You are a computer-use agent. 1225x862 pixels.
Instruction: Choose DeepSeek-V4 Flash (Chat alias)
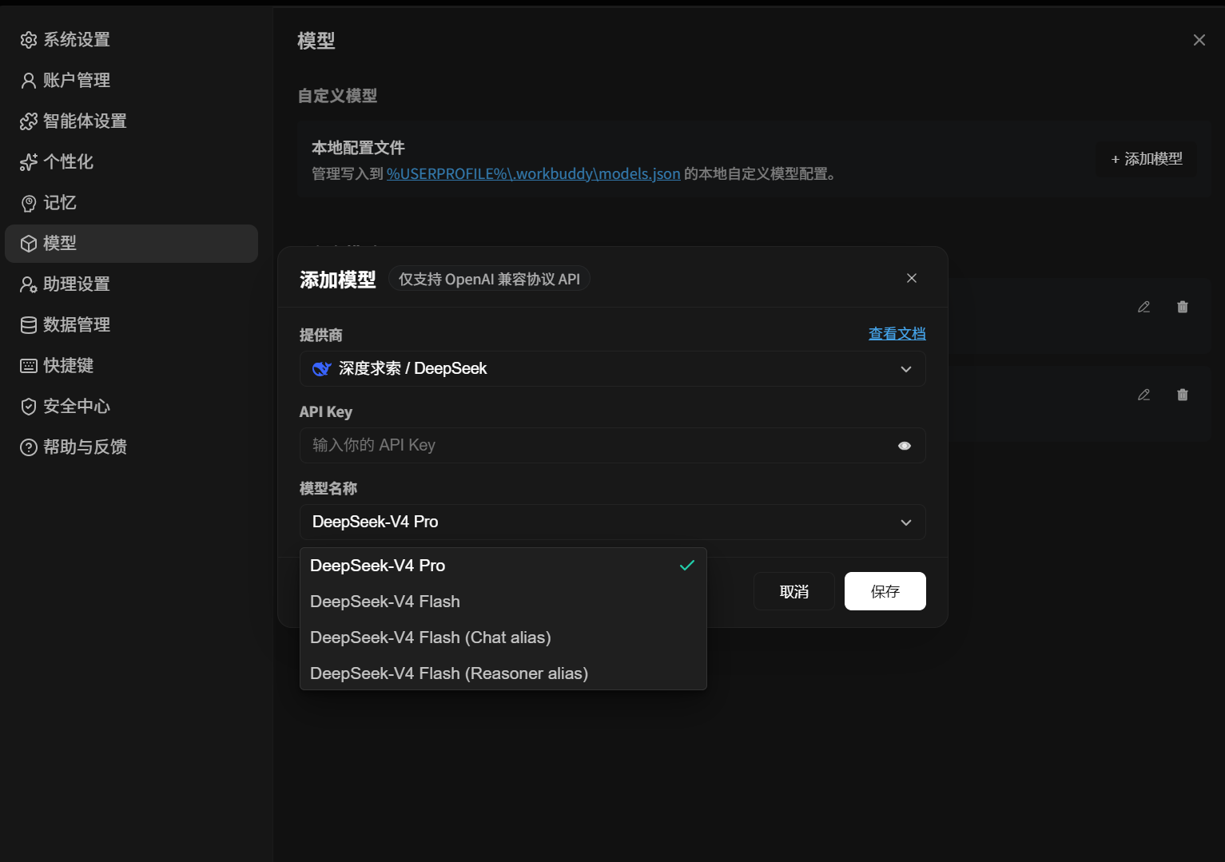(503, 638)
